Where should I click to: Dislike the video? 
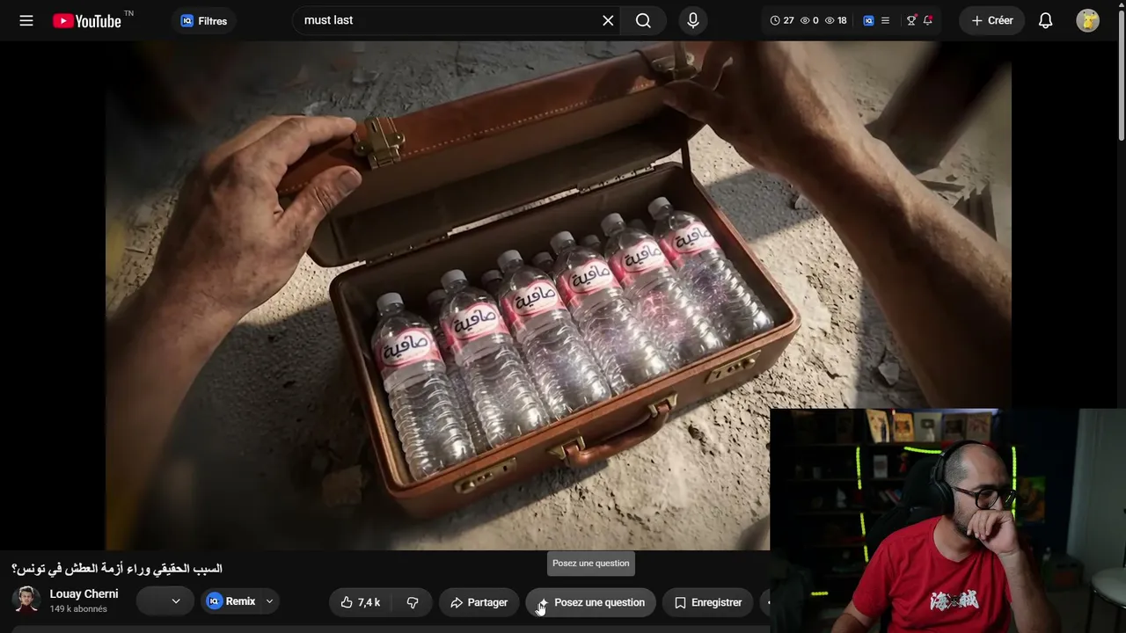tap(413, 602)
